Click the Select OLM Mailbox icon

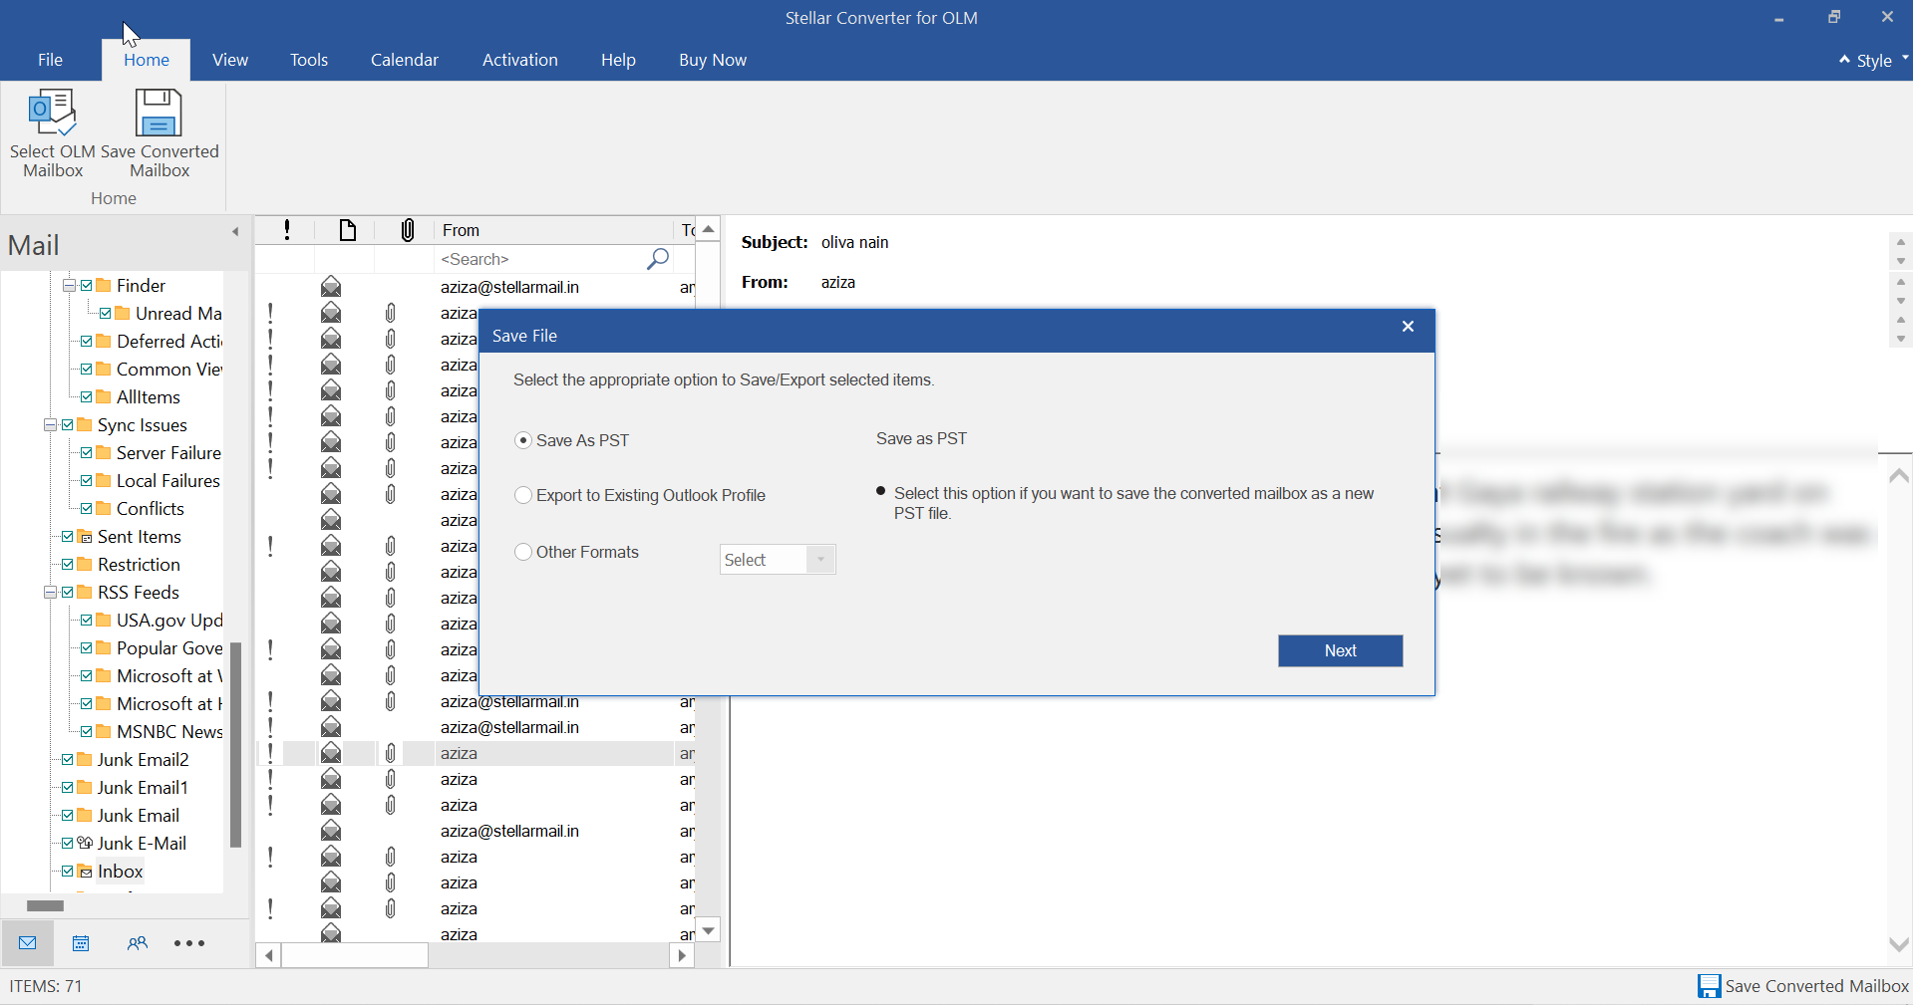pos(53,113)
